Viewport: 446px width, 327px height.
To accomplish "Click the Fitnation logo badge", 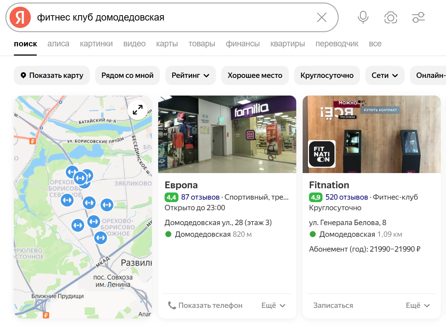I will coord(322,154).
